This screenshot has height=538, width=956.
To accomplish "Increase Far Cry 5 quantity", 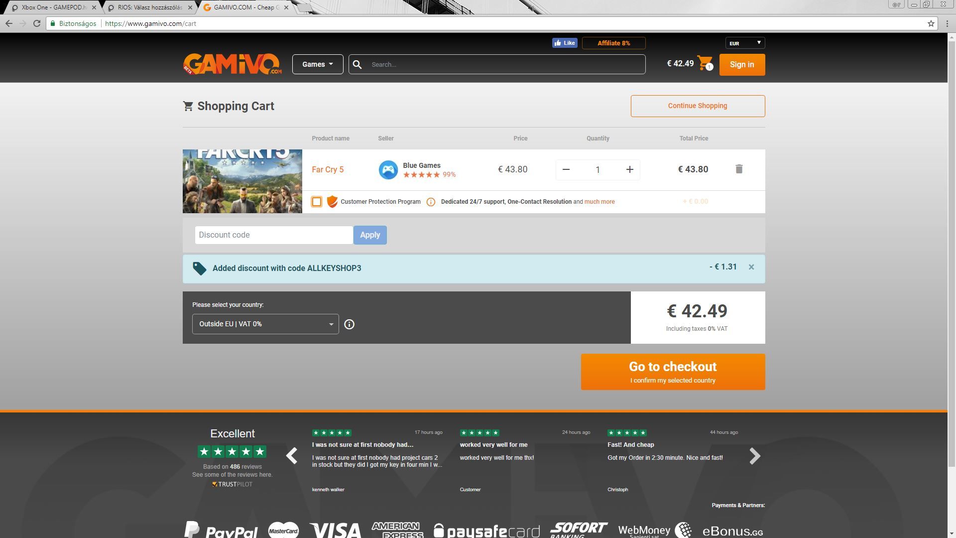I will tap(629, 170).
